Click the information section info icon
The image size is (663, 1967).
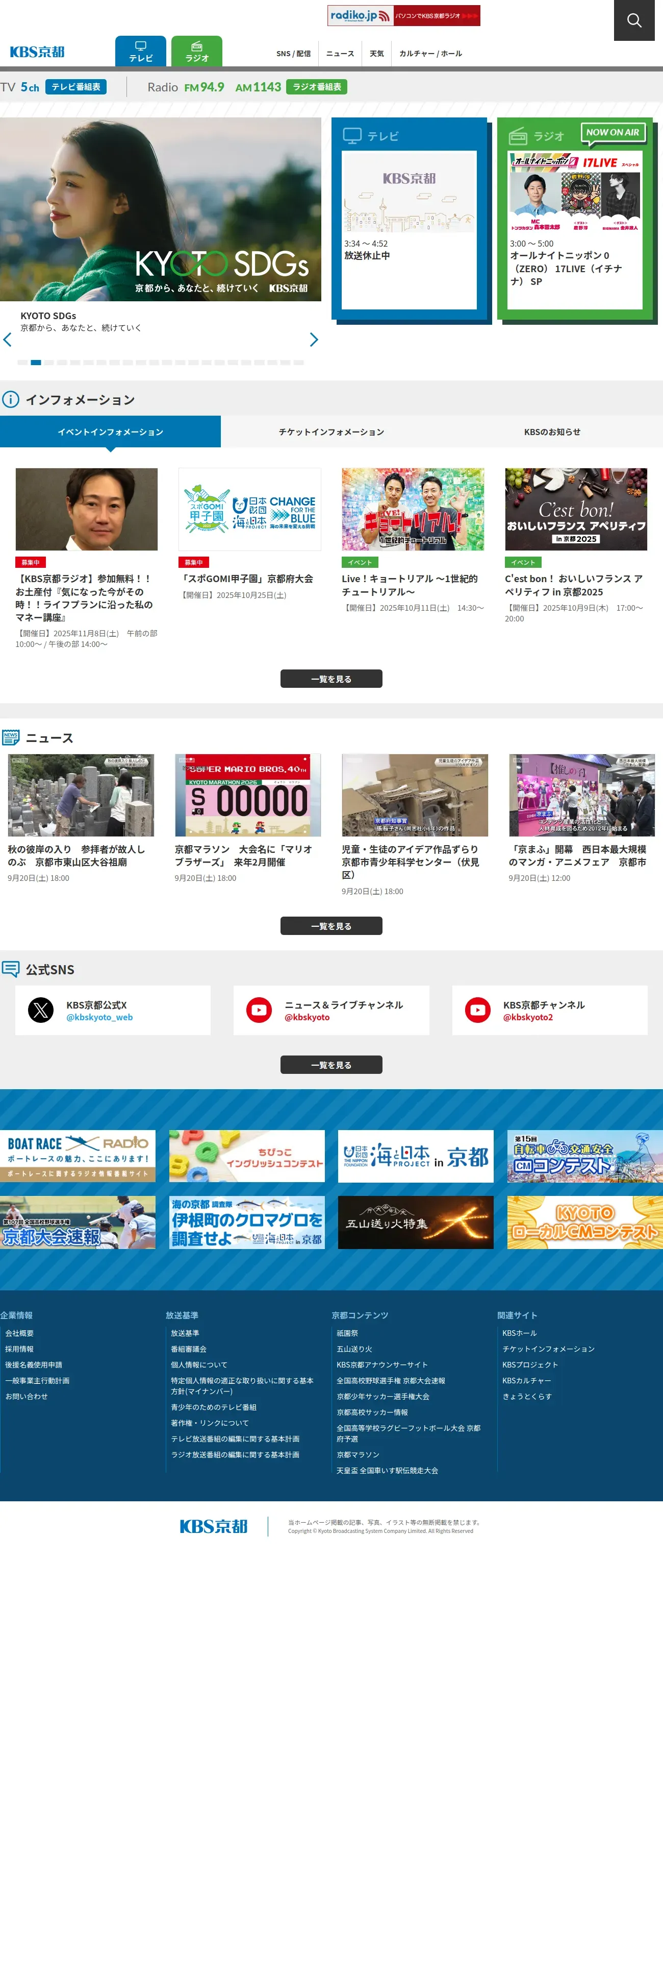click(11, 399)
